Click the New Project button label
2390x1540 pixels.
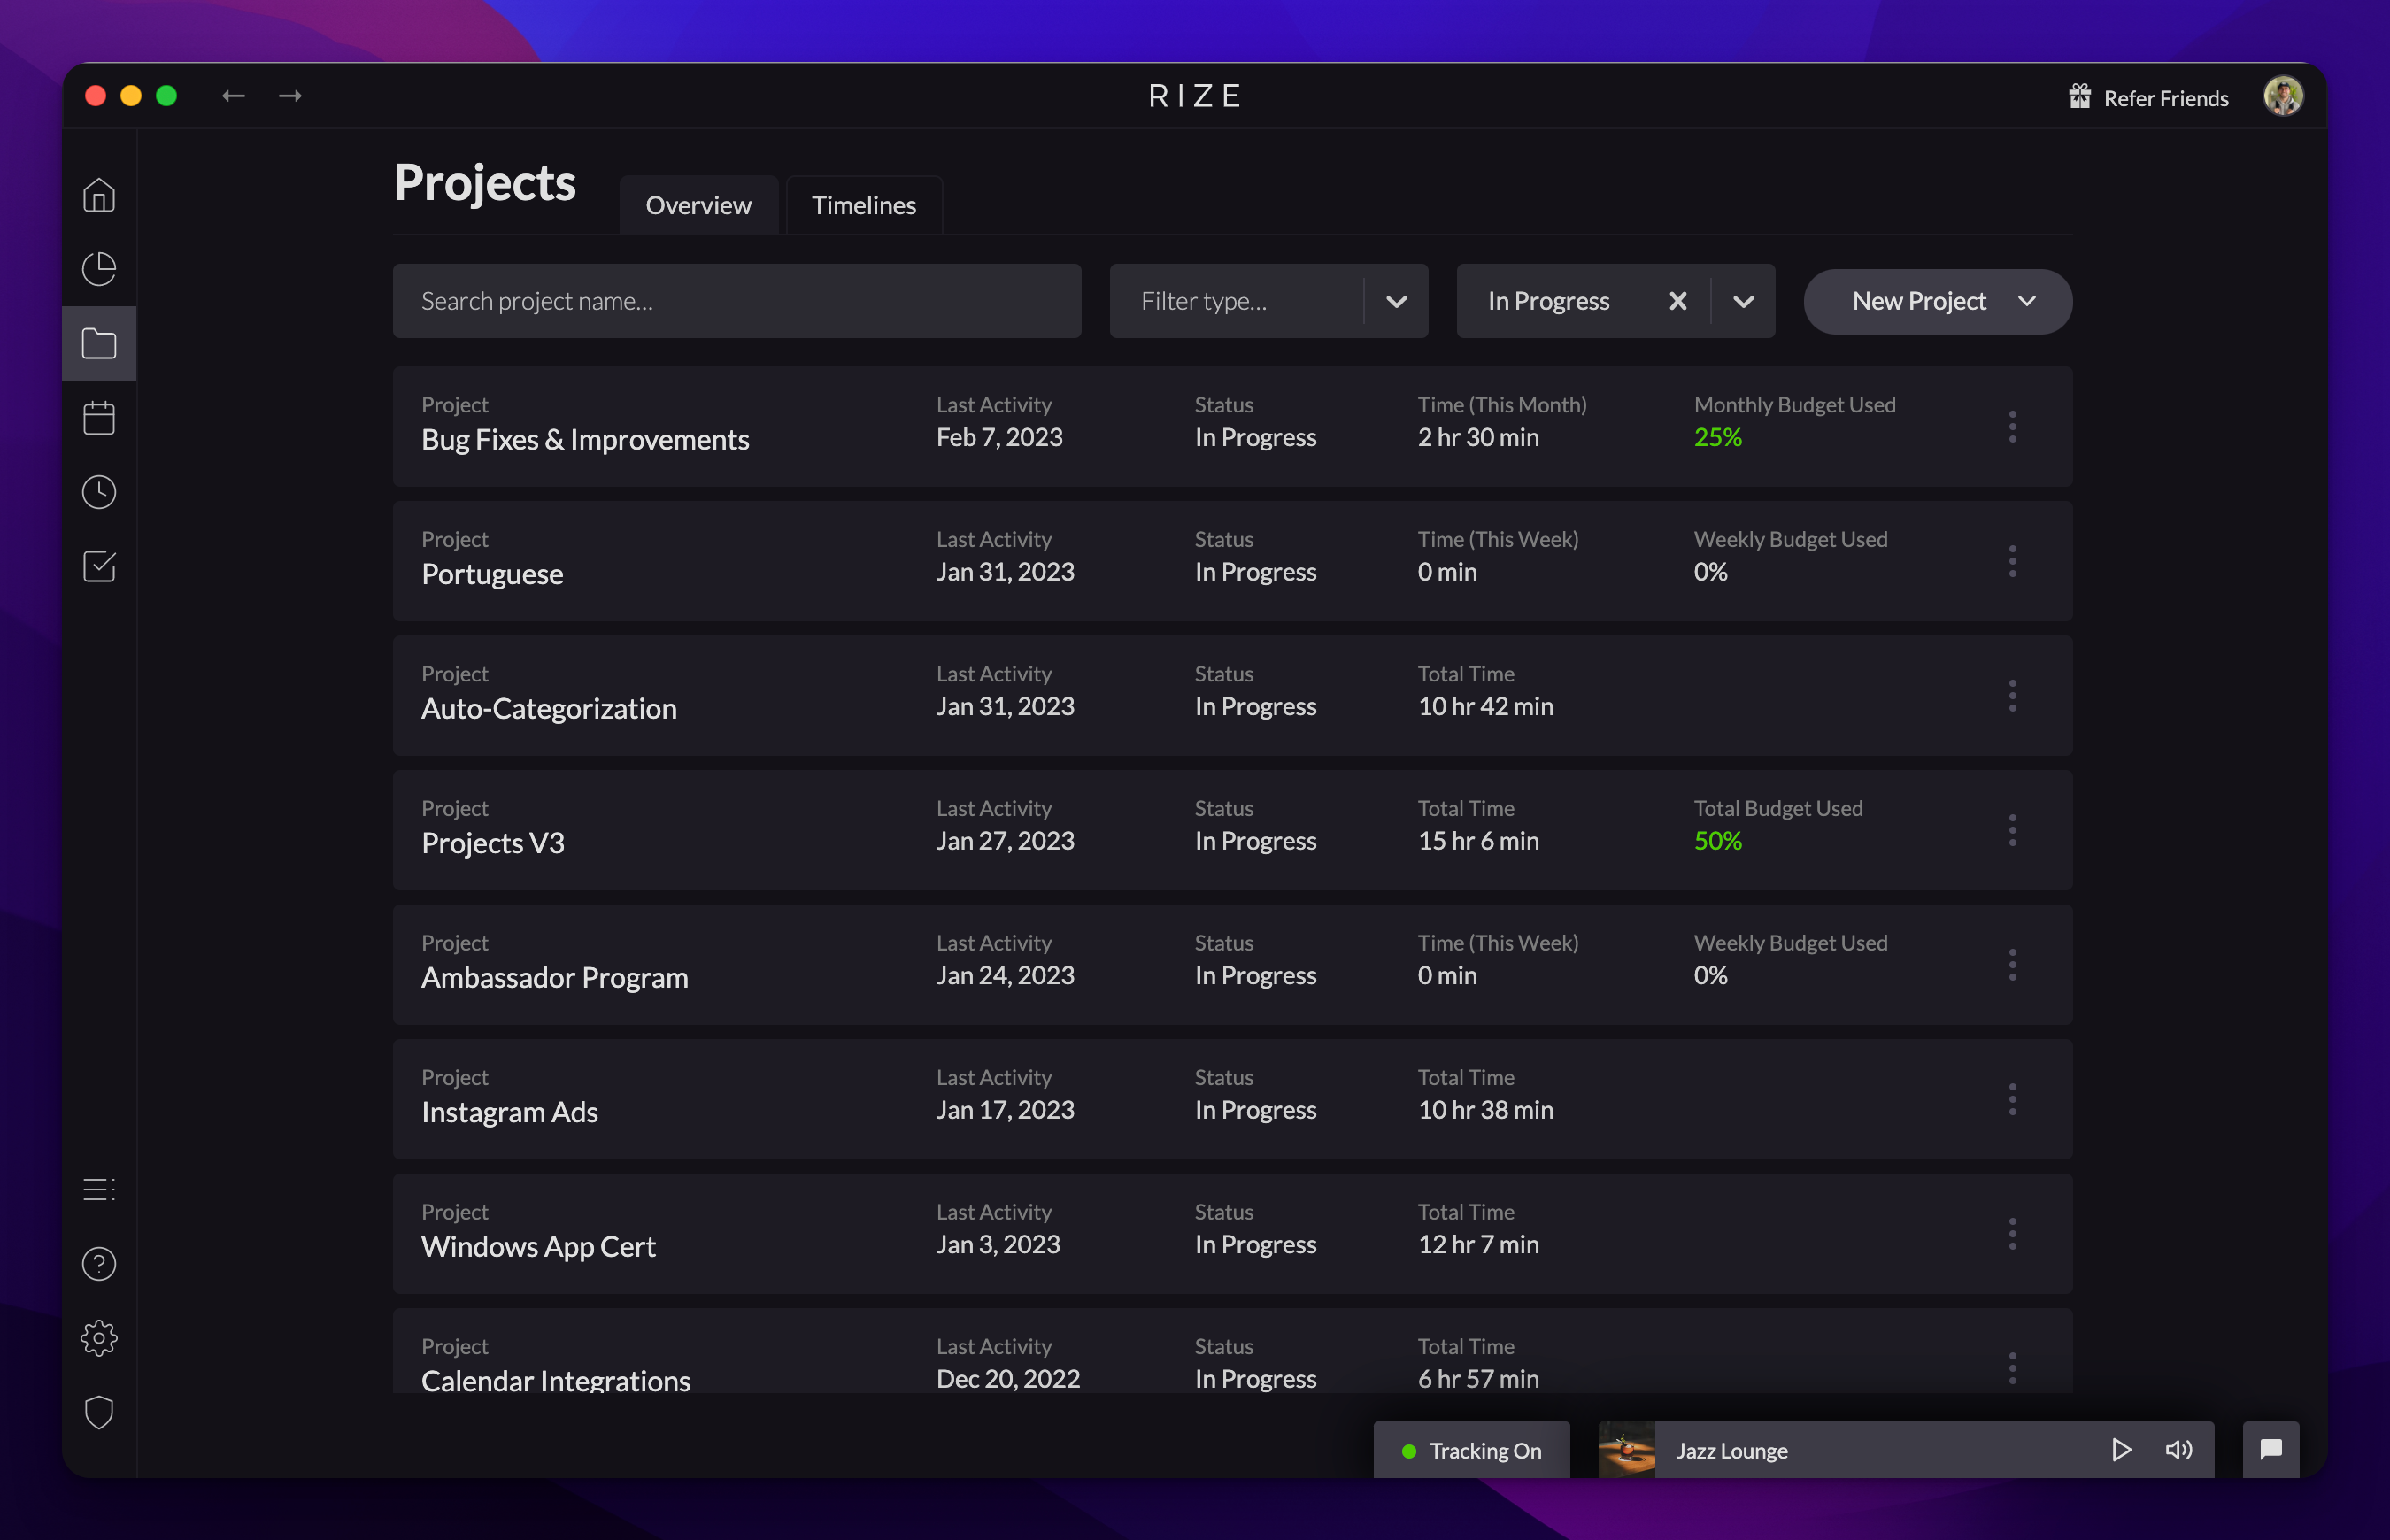tap(1919, 301)
